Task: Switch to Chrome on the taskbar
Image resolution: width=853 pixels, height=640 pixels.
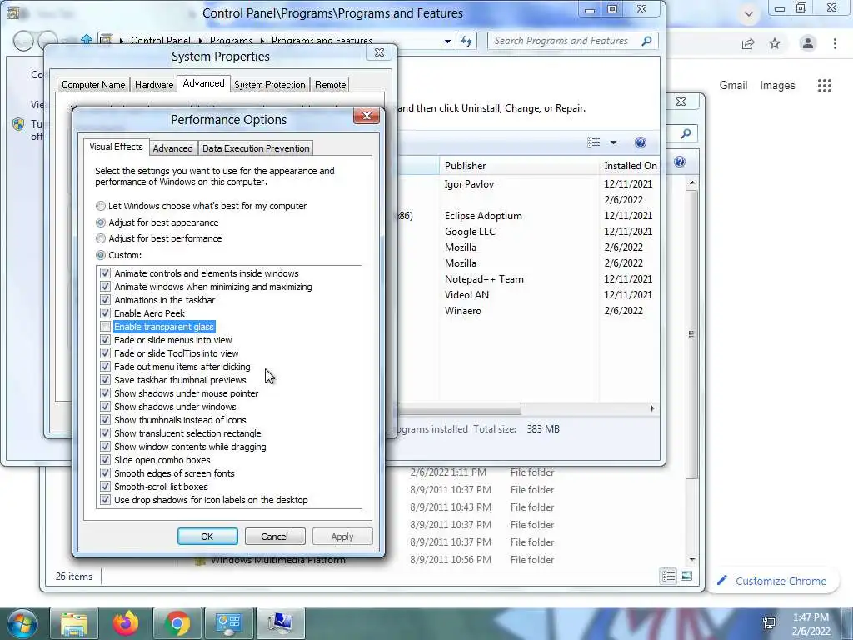Action: click(177, 623)
